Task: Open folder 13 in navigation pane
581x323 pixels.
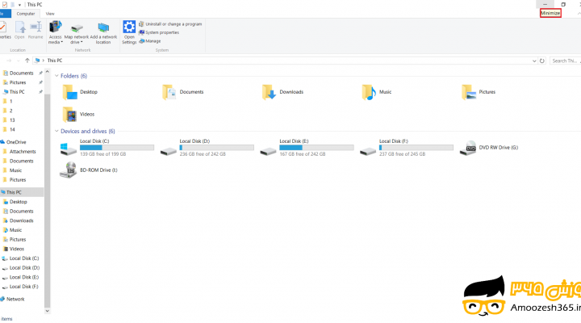Action: [12, 120]
